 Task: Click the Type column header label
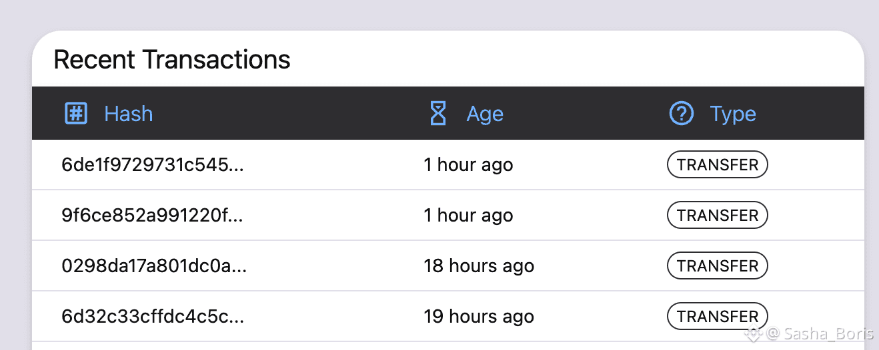(733, 114)
